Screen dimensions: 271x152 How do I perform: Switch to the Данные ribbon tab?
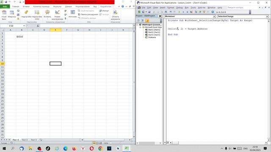[68, 7]
